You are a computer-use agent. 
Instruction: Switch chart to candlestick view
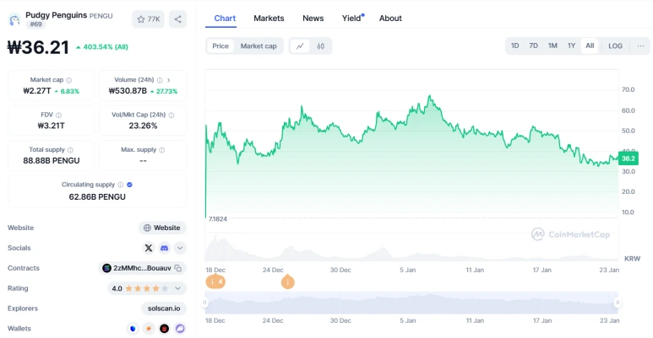pos(321,46)
